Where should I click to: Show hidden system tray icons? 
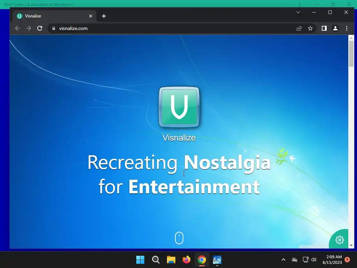tap(283, 260)
